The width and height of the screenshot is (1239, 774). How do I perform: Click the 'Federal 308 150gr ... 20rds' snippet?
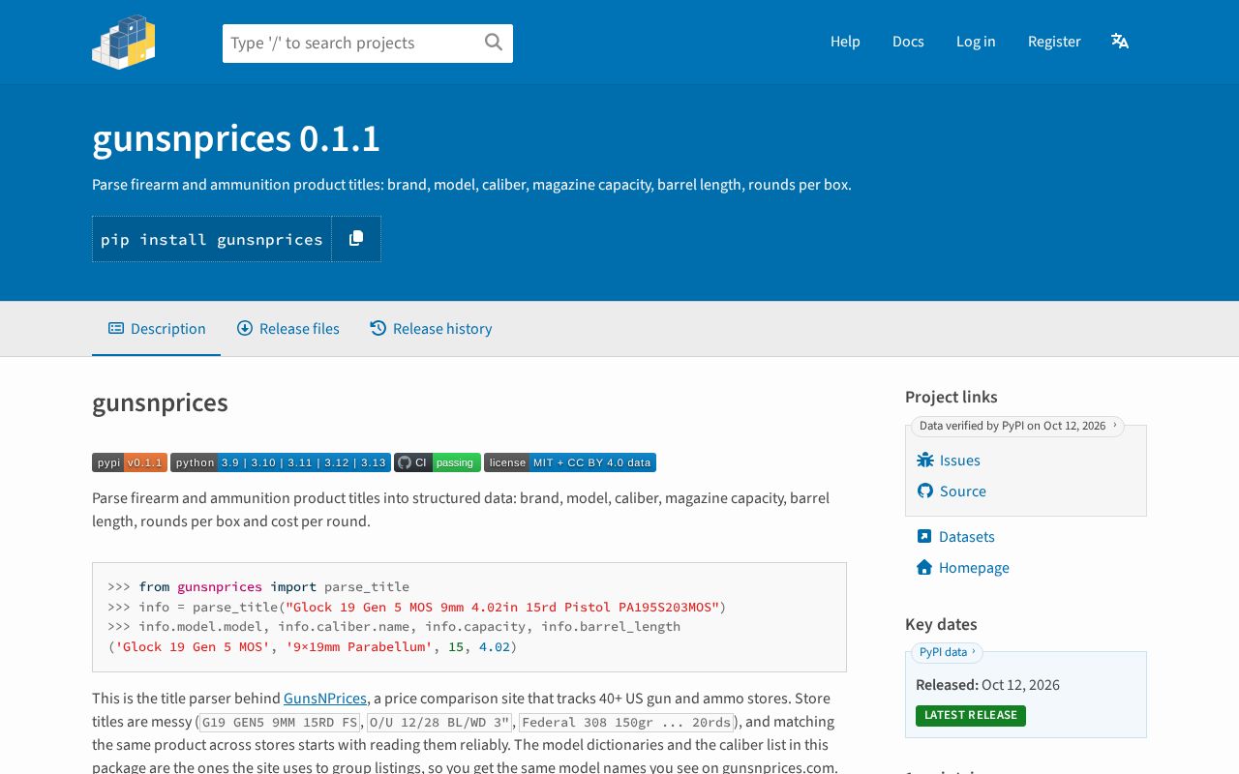pyautogui.click(x=626, y=723)
